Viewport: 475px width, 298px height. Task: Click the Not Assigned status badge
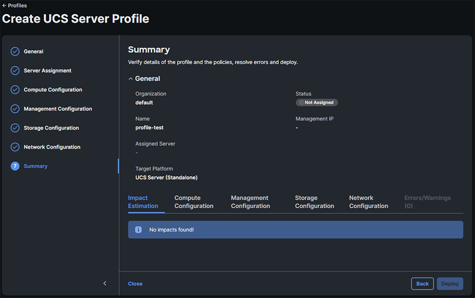(x=317, y=102)
